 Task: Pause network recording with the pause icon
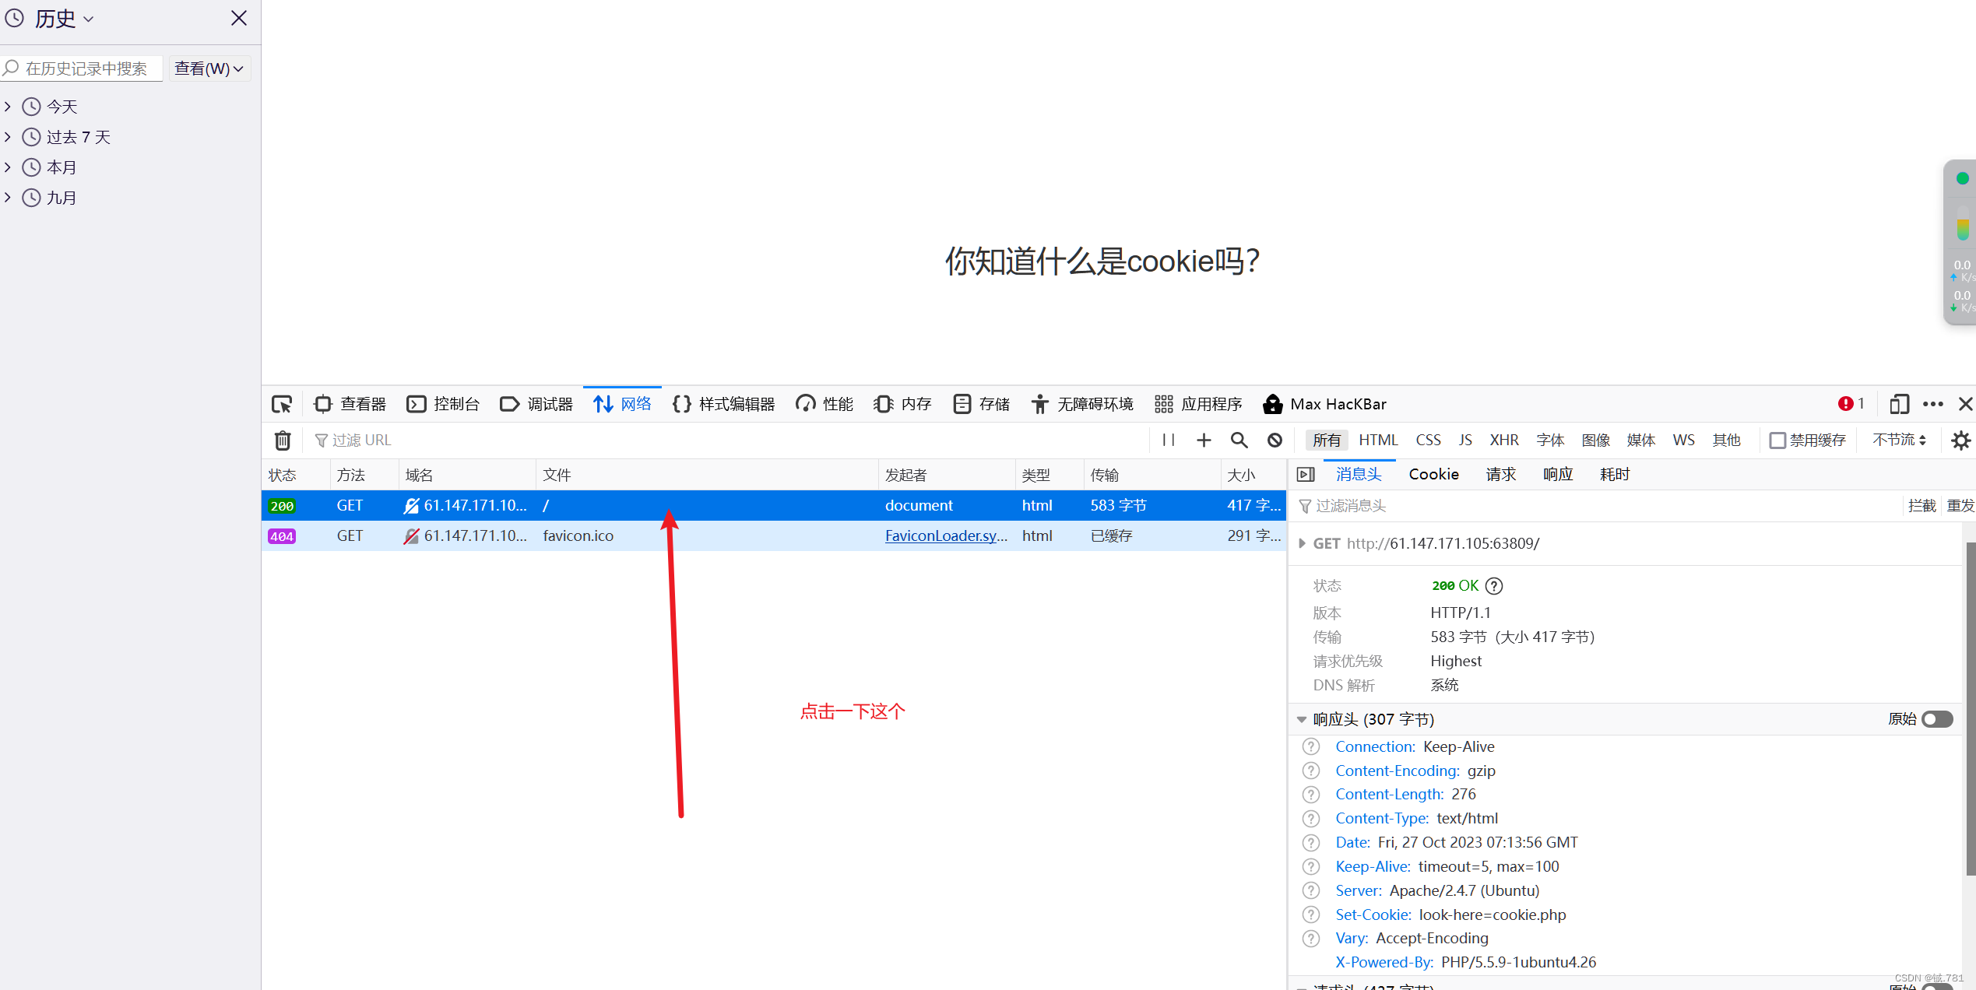pyautogui.click(x=1169, y=440)
